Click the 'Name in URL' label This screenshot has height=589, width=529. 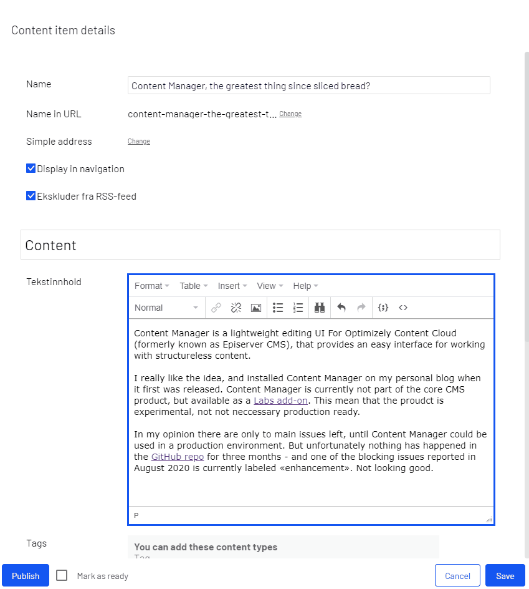(54, 114)
